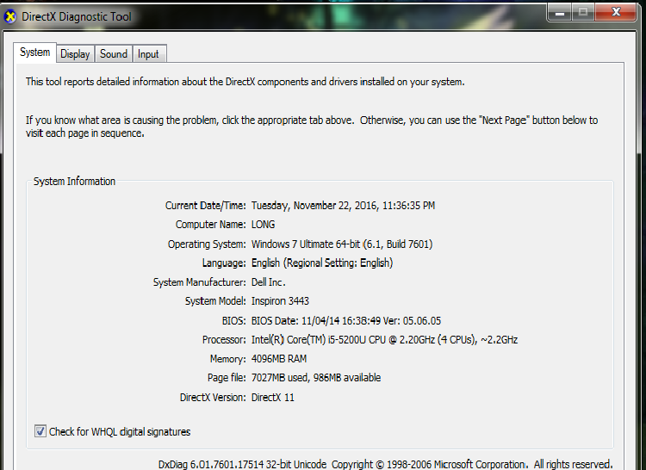Click the computer name LONG
The image size is (646, 470).
click(263, 225)
